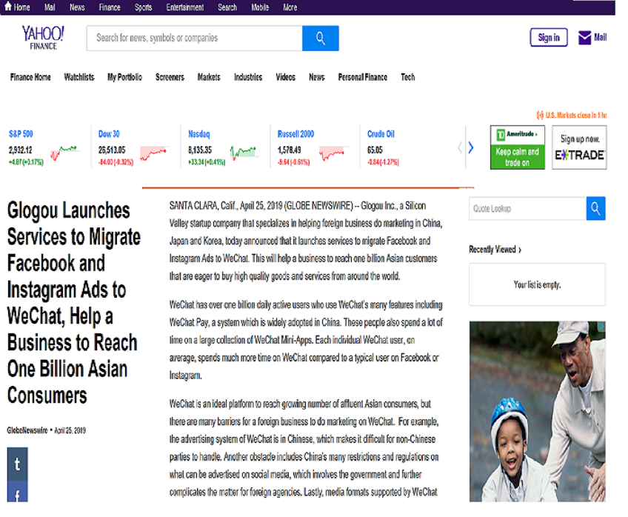Click the Sign in button
Viewport: 628px width, 517px height.
pyautogui.click(x=549, y=37)
